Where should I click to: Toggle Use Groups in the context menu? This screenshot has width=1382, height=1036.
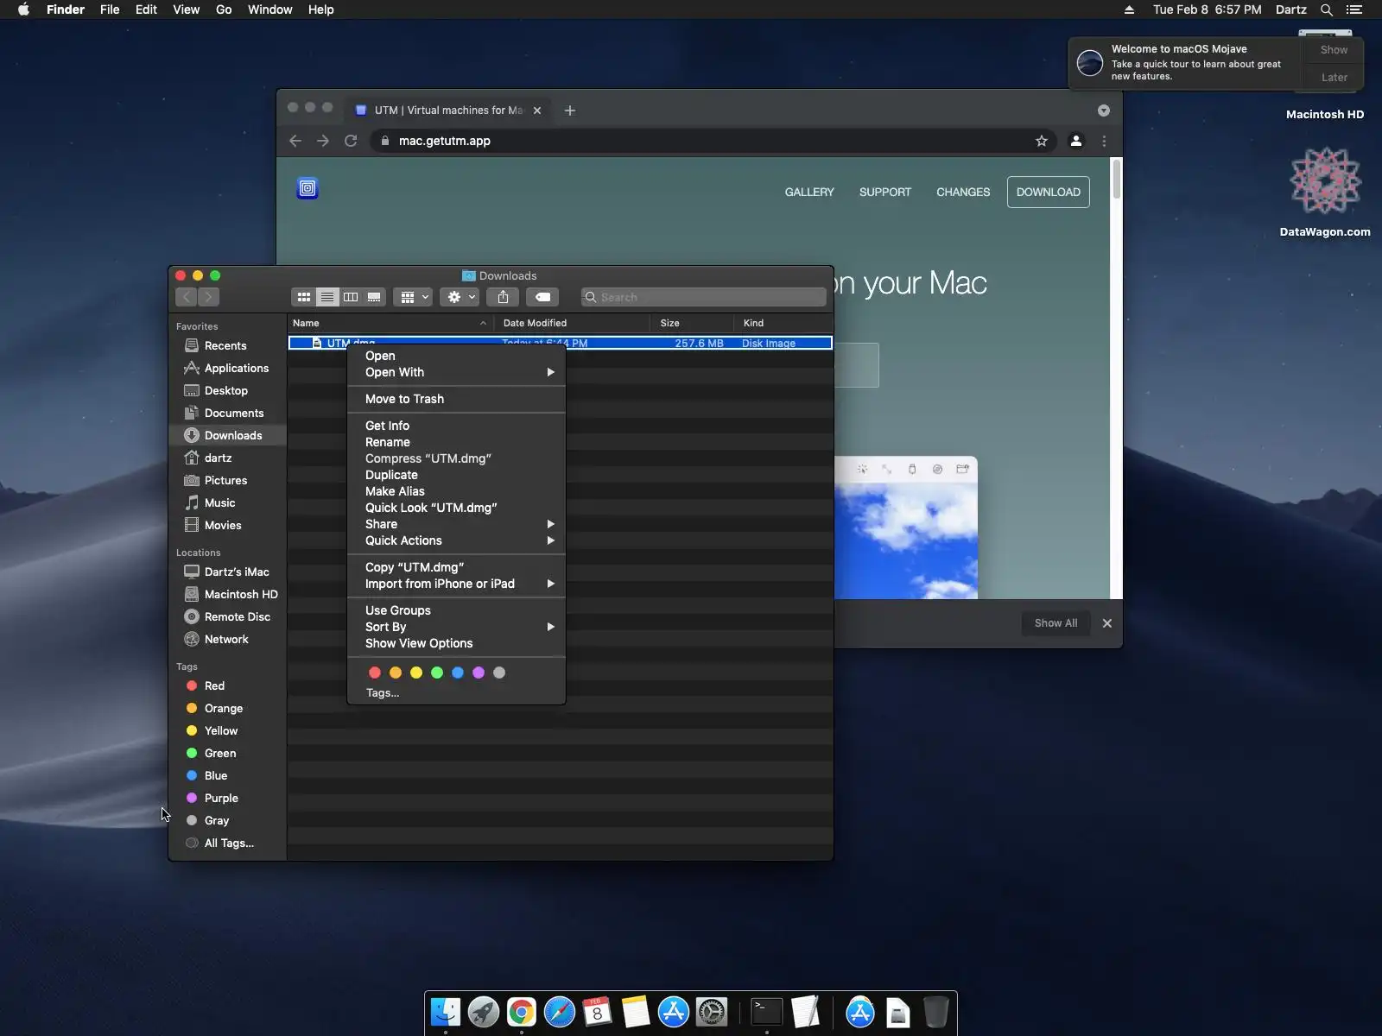point(456,610)
